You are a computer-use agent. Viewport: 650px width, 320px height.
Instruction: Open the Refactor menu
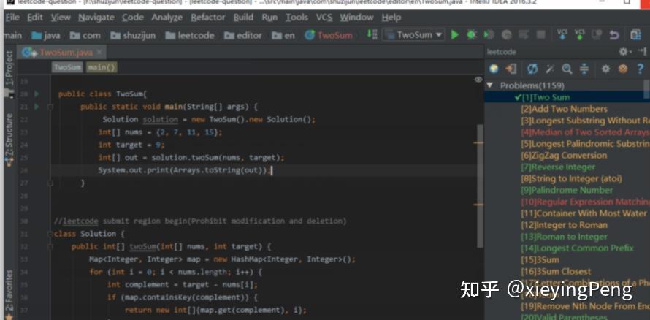click(208, 18)
